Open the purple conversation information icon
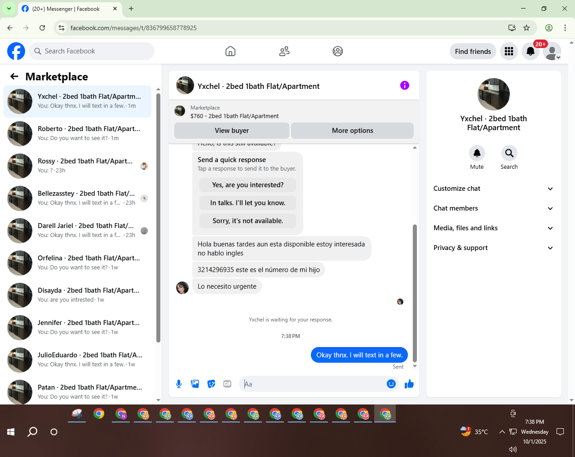 tap(405, 85)
